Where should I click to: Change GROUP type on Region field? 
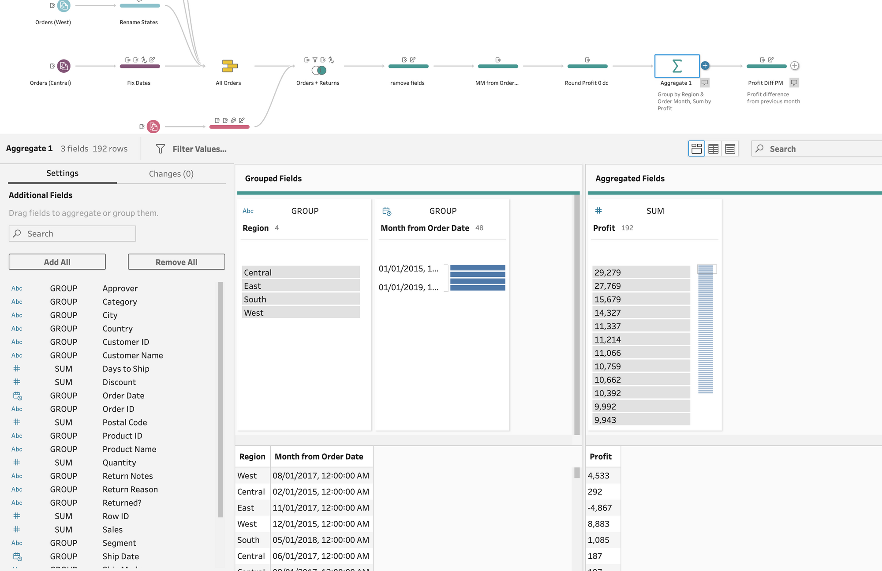(x=305, y=211)
